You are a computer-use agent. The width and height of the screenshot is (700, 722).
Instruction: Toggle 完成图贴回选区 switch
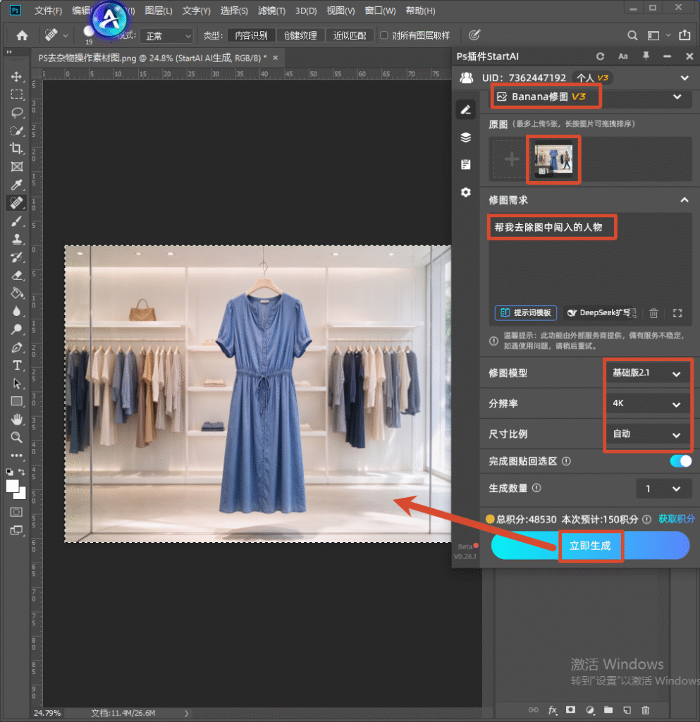[x=681, y=461]
